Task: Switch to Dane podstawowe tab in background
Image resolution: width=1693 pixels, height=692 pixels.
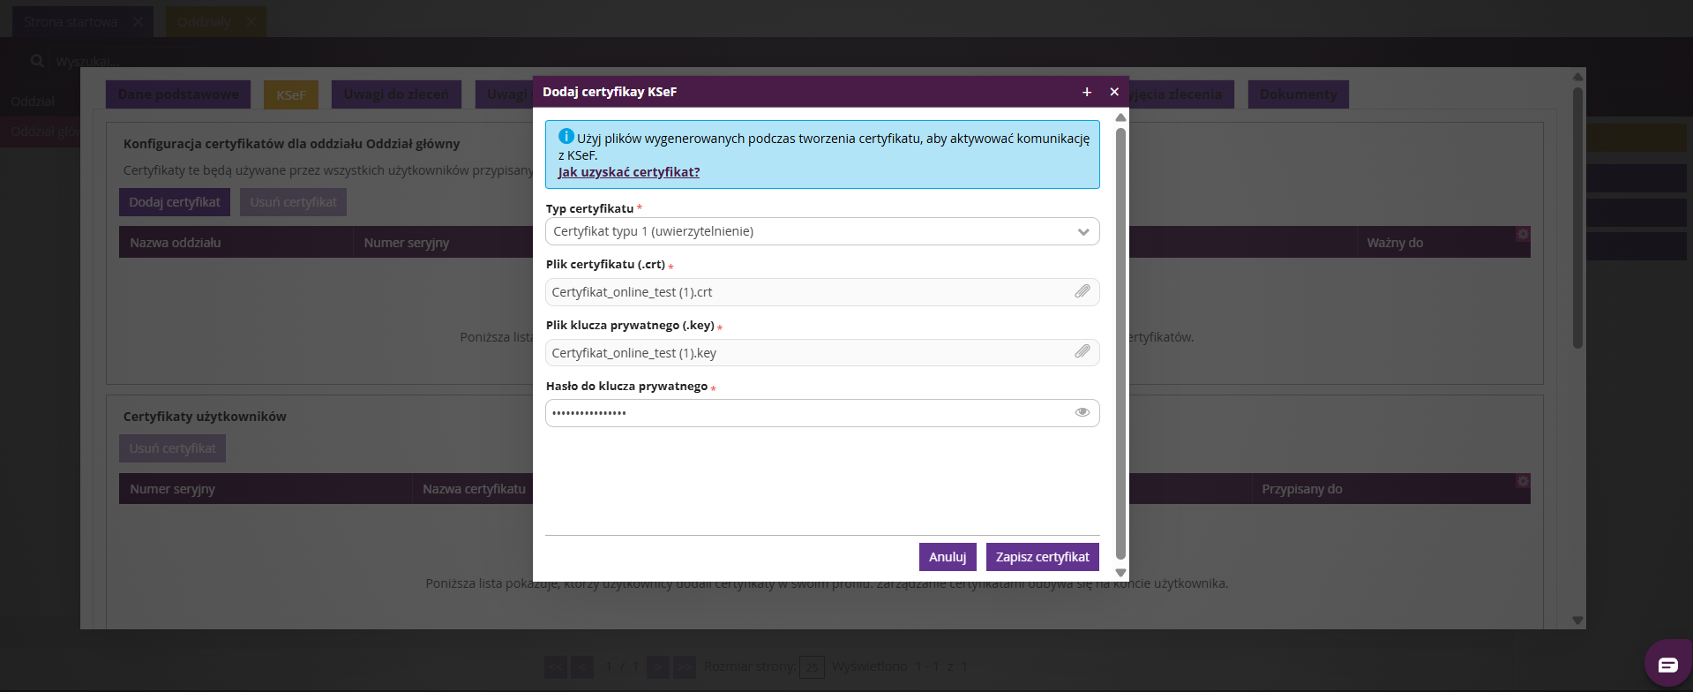Action: [x=178, y=94]
